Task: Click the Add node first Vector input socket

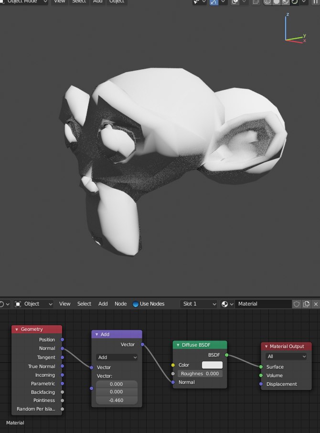Action: tap(92, 367)
